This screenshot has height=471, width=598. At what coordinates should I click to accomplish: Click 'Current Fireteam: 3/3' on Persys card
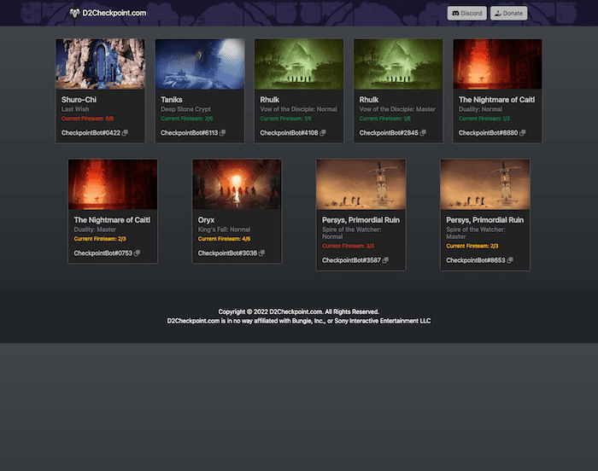(349, 247)
